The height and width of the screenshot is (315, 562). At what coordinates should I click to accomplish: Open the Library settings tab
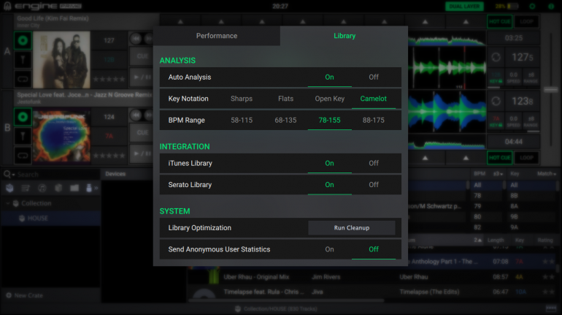pyautogui.click(x=344, y=36)
